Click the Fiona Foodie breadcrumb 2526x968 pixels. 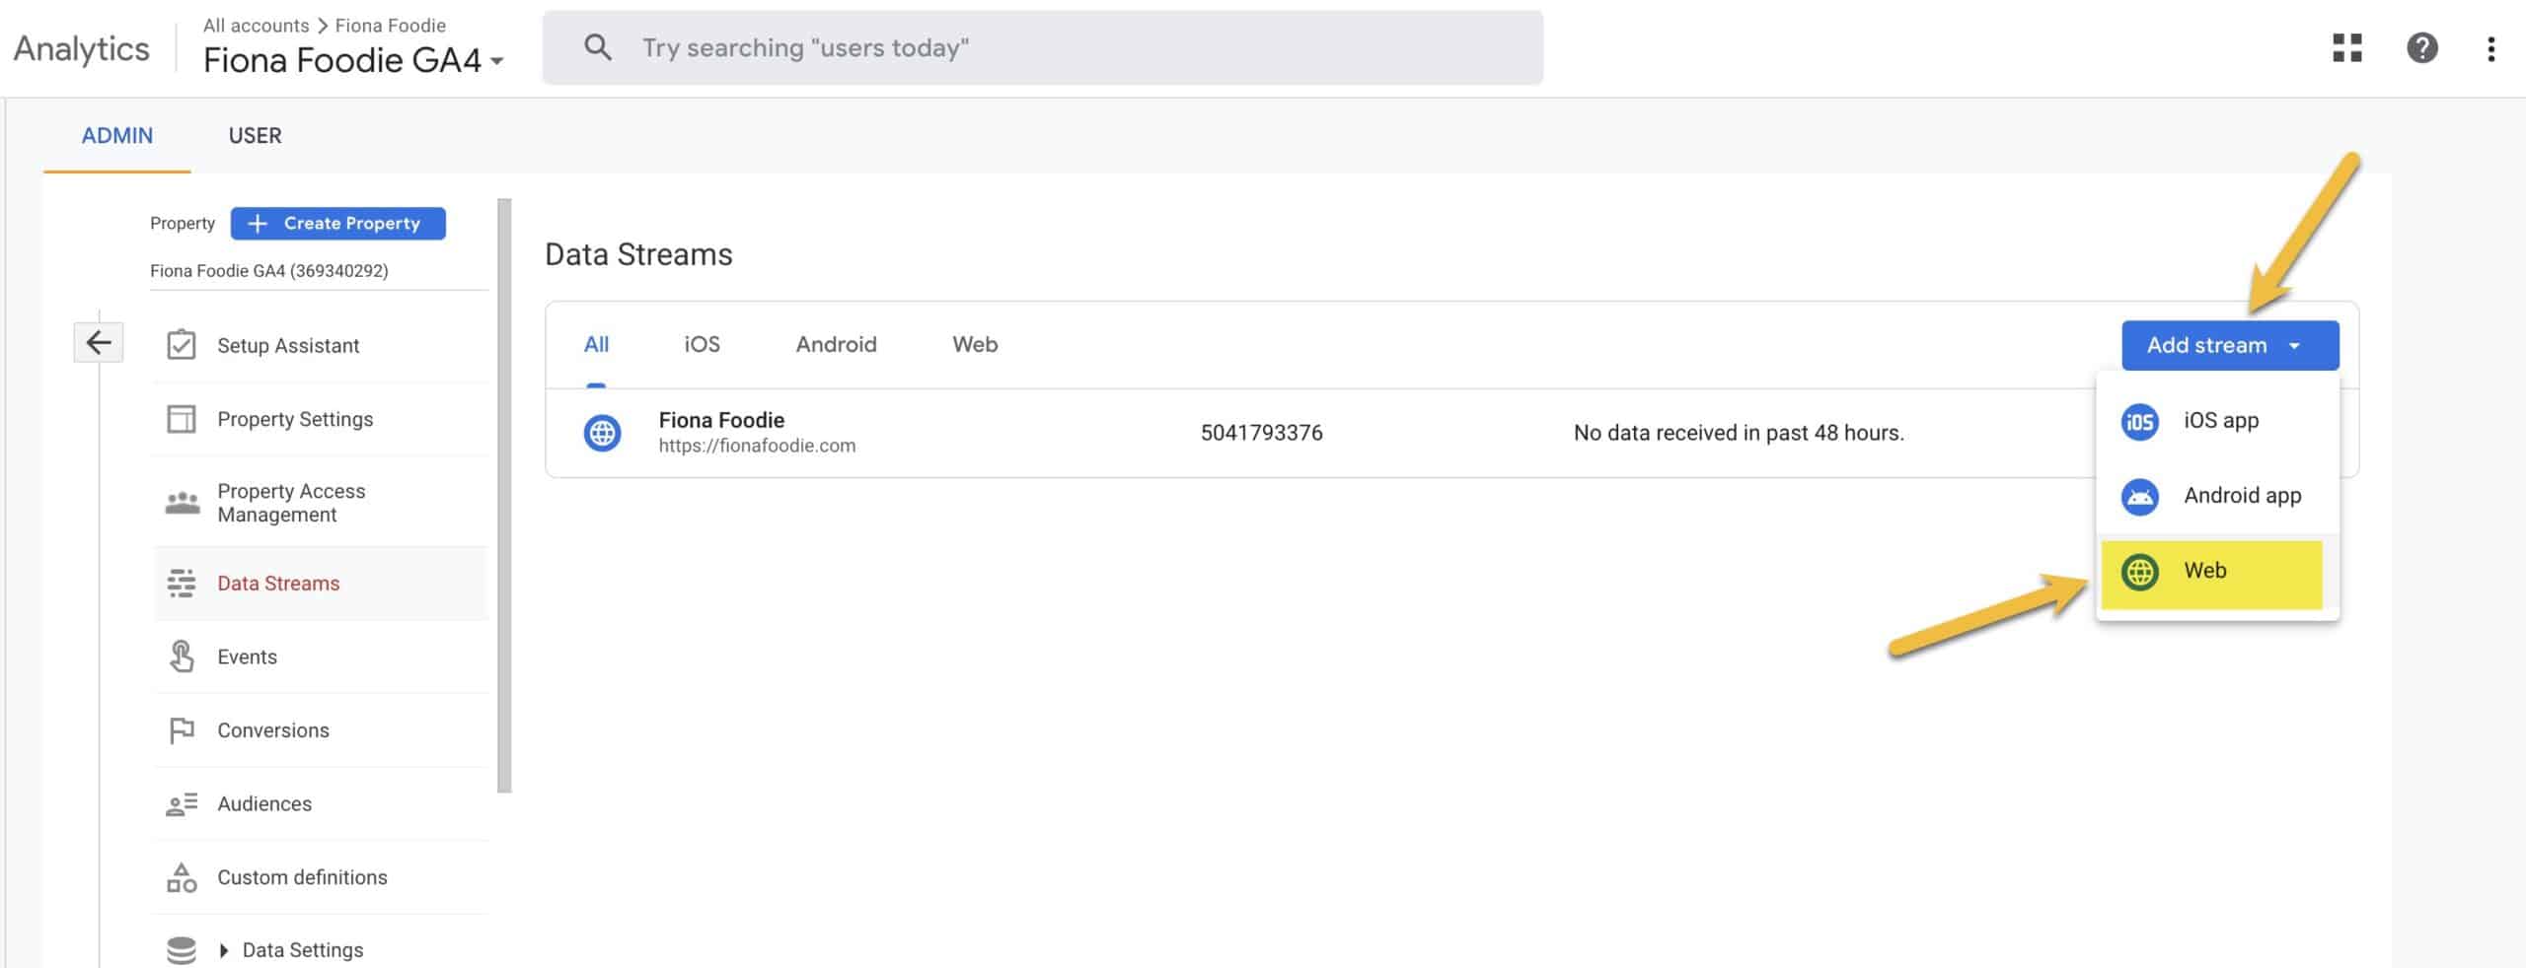(390, 26)
